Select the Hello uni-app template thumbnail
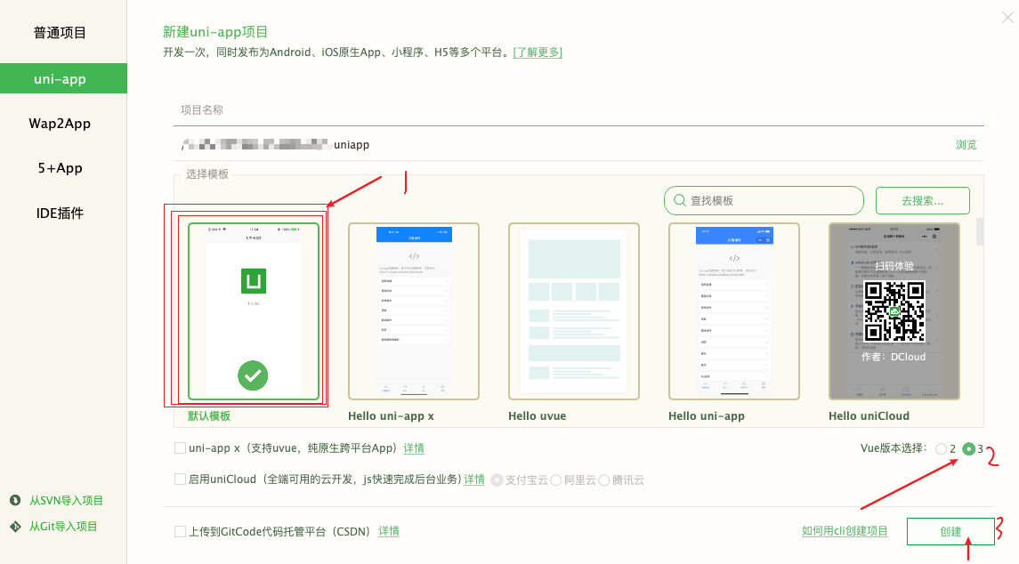 (733, 311)
